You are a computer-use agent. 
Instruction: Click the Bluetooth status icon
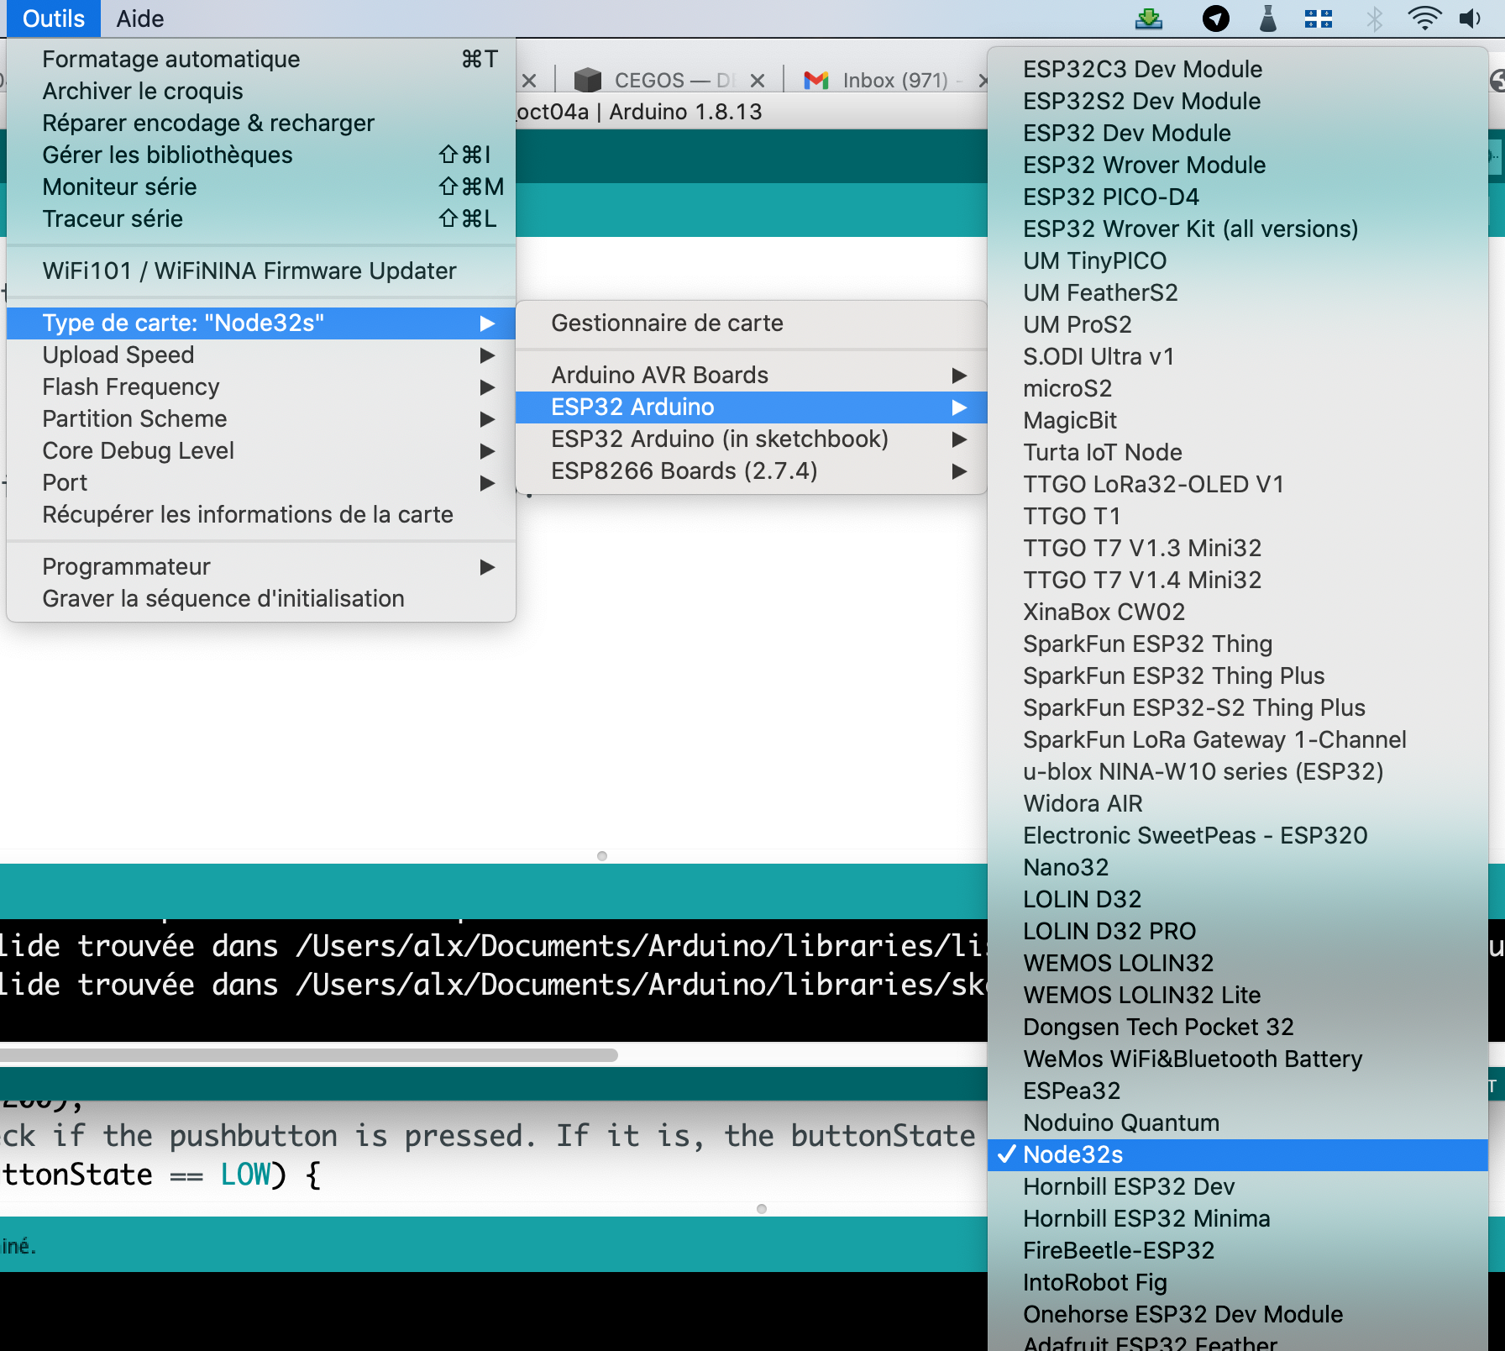click(1374, 18)
